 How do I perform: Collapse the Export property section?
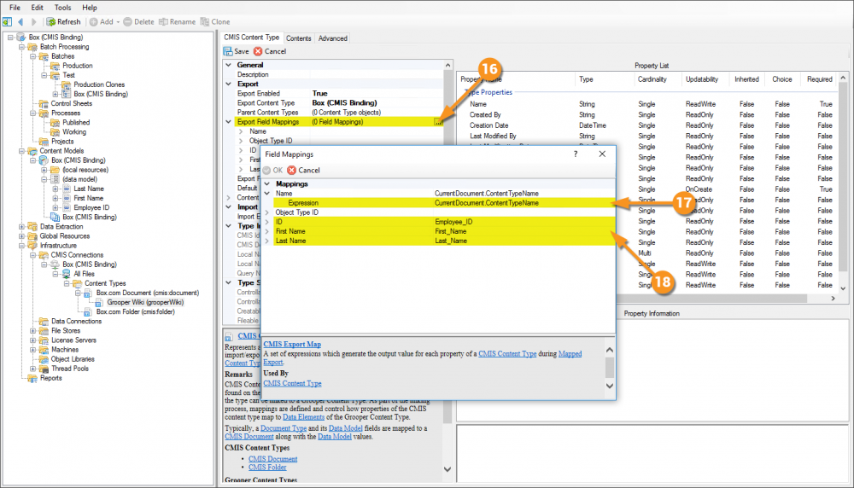tap(229, 84)
